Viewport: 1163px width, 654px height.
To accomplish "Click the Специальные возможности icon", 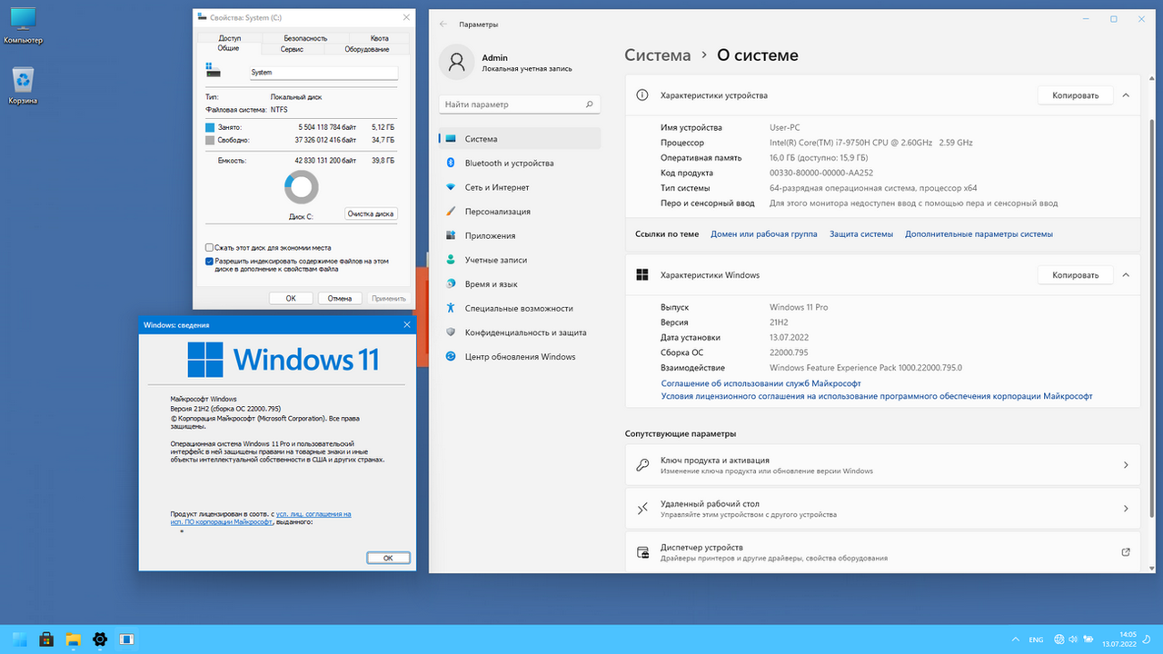I will [x=450, y=308].
